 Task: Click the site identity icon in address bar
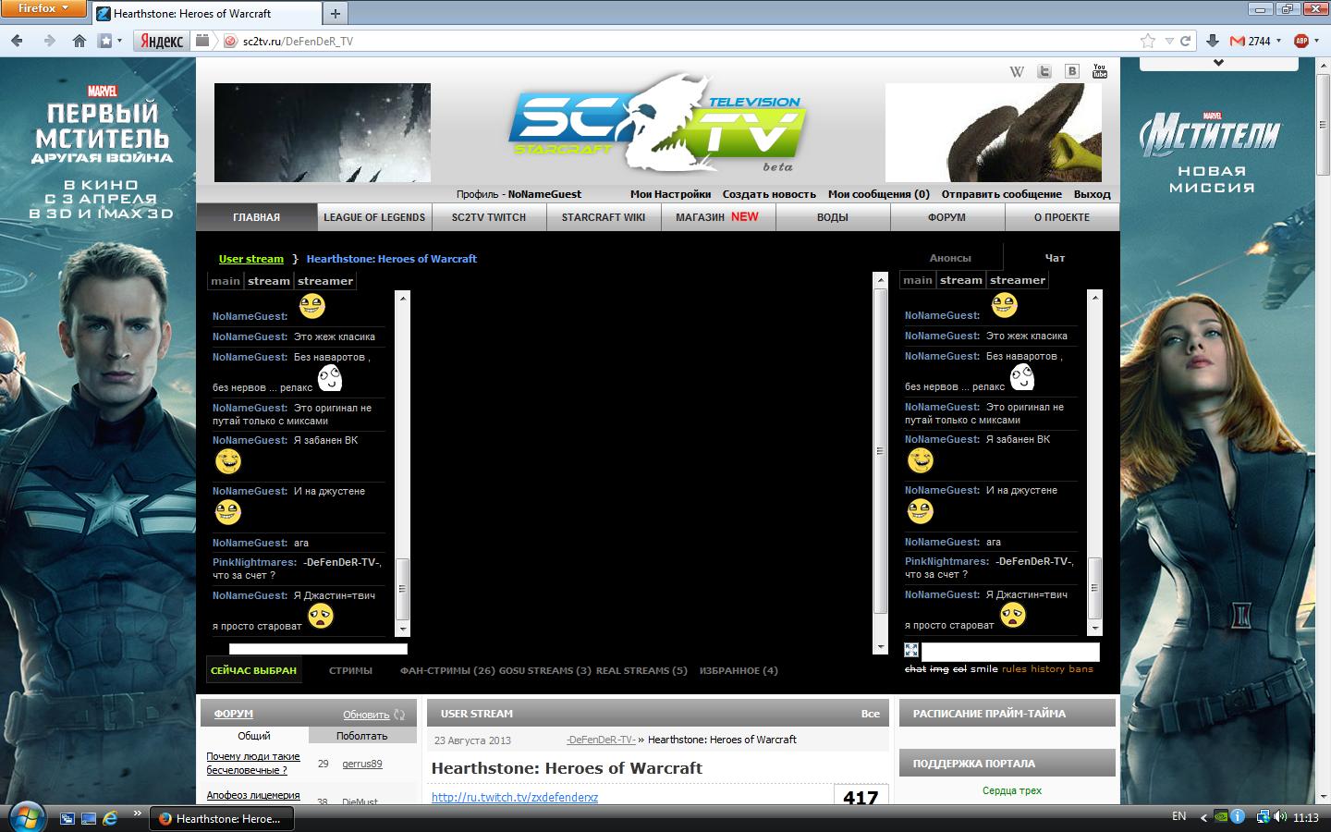(x=230, y=41)
